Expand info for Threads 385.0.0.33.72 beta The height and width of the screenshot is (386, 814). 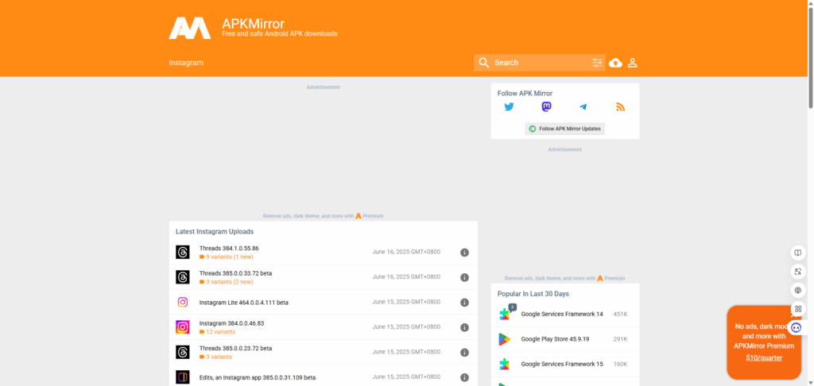click(x=464, y=277)
